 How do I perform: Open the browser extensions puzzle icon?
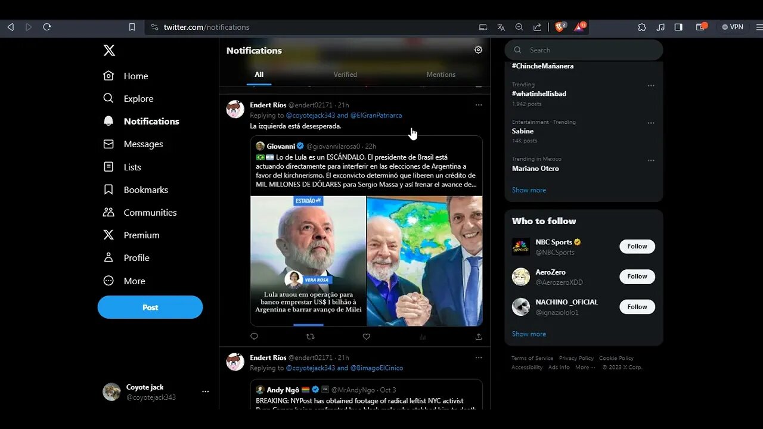coord(642,27)
